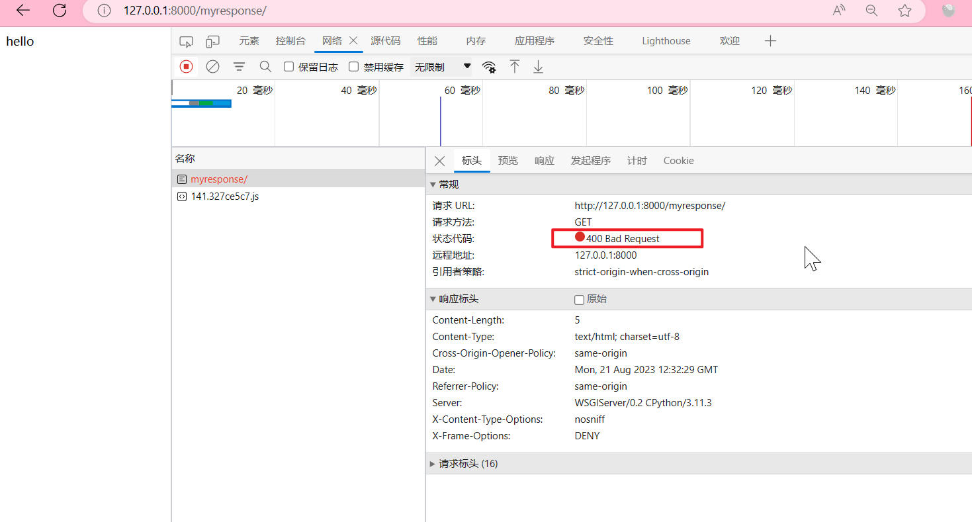Open network search magnifier
This screenshot has height=522, width=972.
point(265,66)
